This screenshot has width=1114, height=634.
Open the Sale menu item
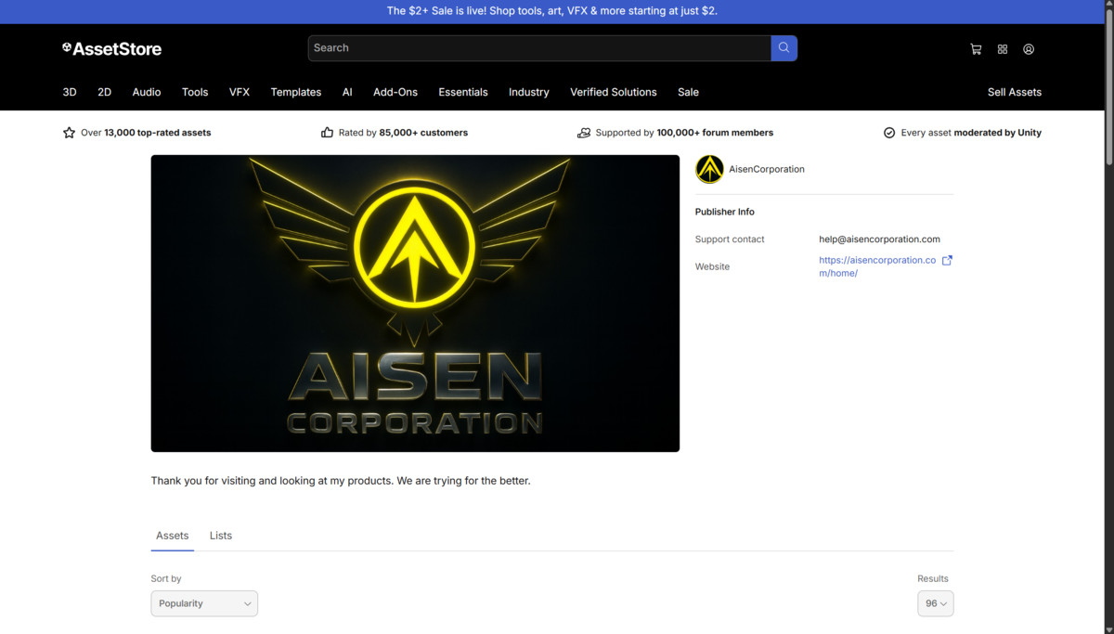[688, 92]
